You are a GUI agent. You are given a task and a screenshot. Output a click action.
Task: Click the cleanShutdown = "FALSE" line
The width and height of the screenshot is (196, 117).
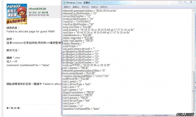[x=77, y=35]
